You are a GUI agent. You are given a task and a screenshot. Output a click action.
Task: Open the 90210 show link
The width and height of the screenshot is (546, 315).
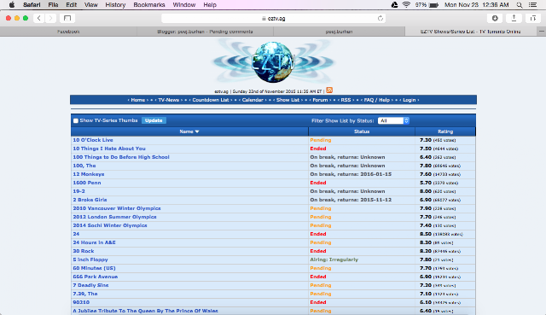(x=81, y=302)
